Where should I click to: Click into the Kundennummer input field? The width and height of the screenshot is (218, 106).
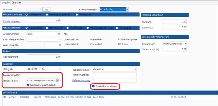[42, 21]
